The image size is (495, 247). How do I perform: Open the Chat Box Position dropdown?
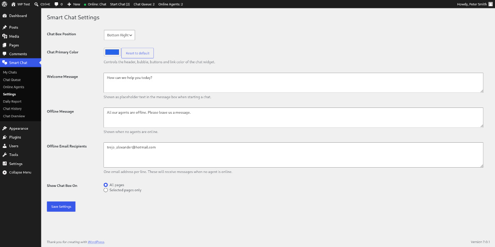pyautogui.click(x=120, y=35)
